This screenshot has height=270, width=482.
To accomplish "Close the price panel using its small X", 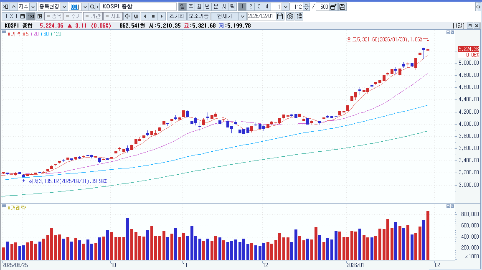I will pos(452,32).
